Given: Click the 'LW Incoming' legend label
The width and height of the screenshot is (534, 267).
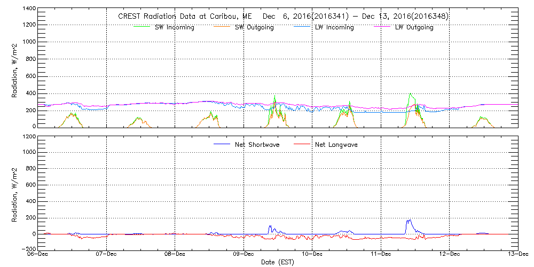Looking at the screenshot, I should point(335,27).
